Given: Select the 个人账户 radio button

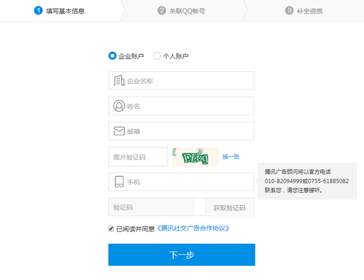Looking at the screenshot, I should (x=157, y=56).
